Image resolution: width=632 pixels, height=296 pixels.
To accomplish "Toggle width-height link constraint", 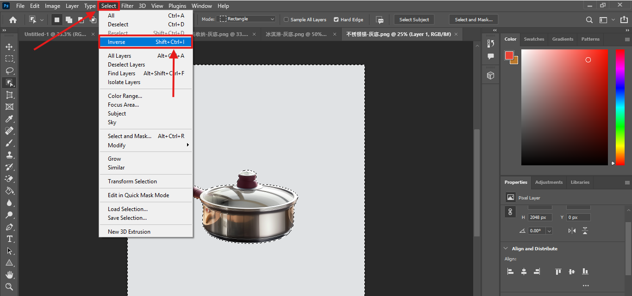I will [x=510, y=212].
